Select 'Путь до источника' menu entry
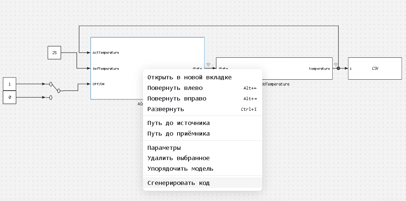Image resolution: width=406 pixels, height=201 pixels. [179, 123]
